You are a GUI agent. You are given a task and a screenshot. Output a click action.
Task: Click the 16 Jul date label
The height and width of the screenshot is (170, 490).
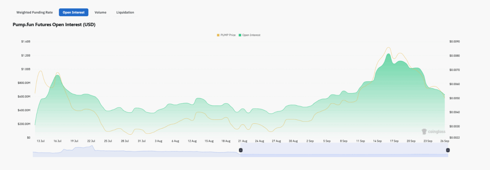[x=57, y=141]
